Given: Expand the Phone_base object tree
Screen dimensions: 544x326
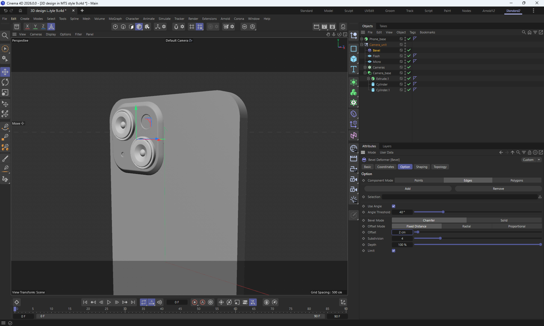Looking at the screenshot, I should pos(362,39).
